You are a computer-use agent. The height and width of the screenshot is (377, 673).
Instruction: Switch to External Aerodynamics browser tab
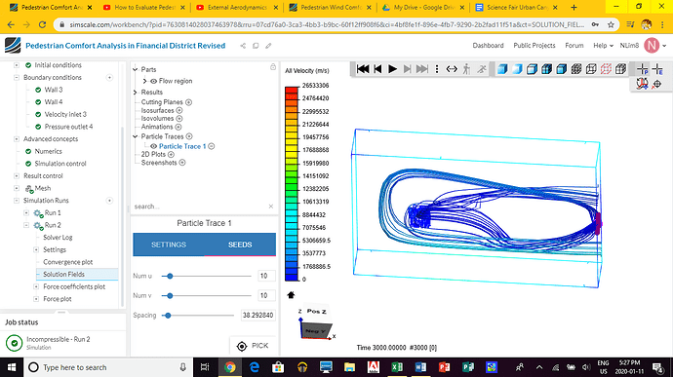click(237, 7)
